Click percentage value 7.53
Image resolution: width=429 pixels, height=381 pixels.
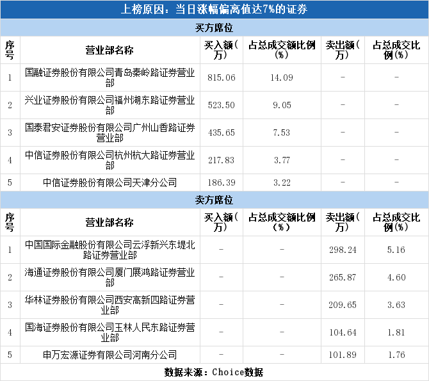tap(282, 133)
